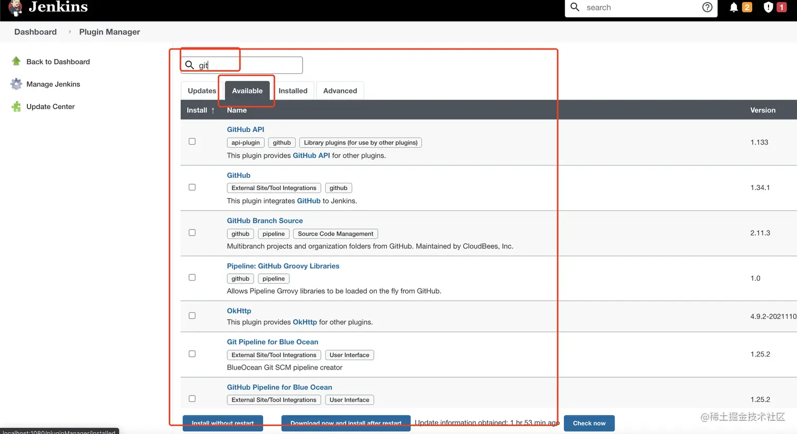The height and width of the screenshot is (434, 797).
Task: Click GitHub API link in plugin description
Action: 312,156
